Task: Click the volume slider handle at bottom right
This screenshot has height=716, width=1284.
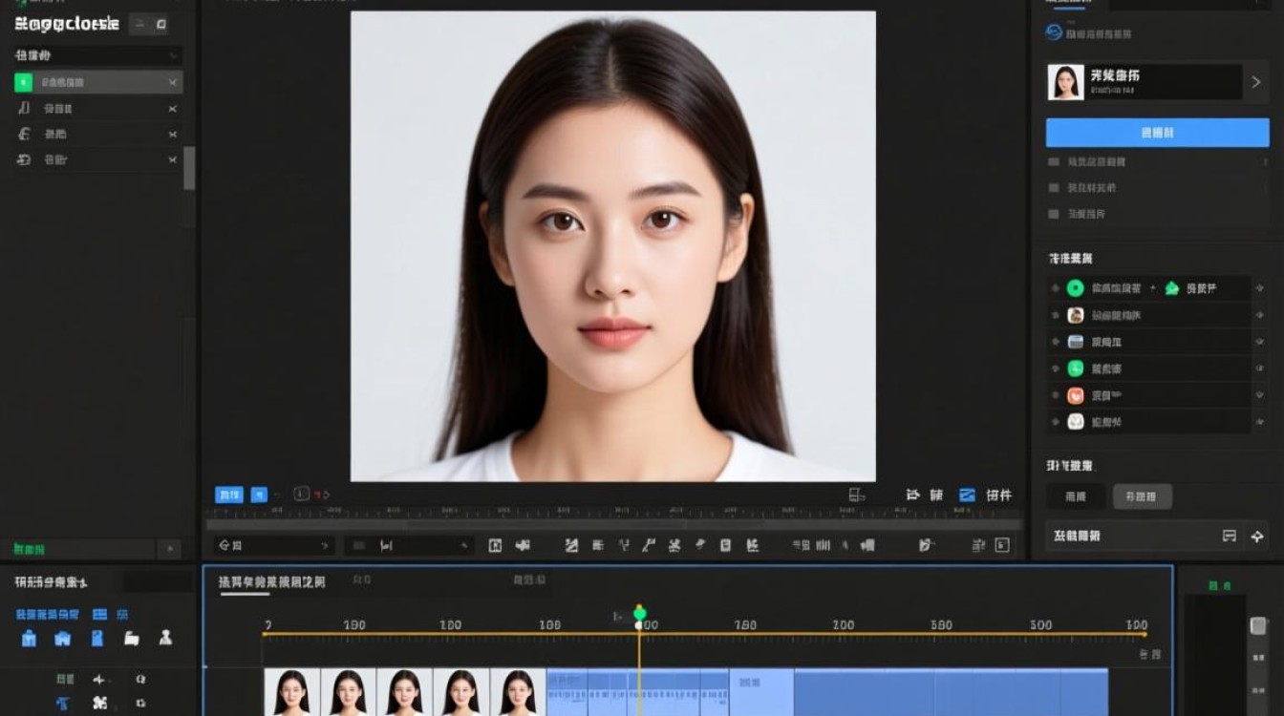Action: point(1258,626)
